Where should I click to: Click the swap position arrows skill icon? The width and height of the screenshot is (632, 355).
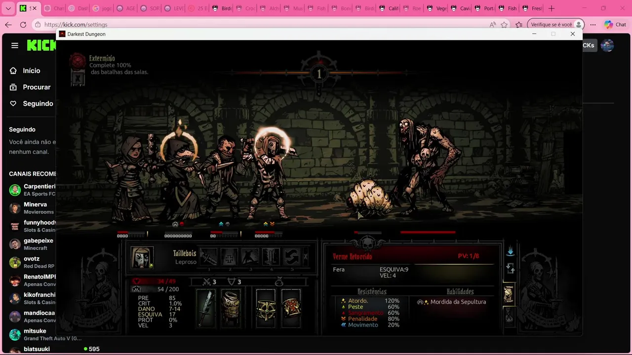click(x=291, y=257)
